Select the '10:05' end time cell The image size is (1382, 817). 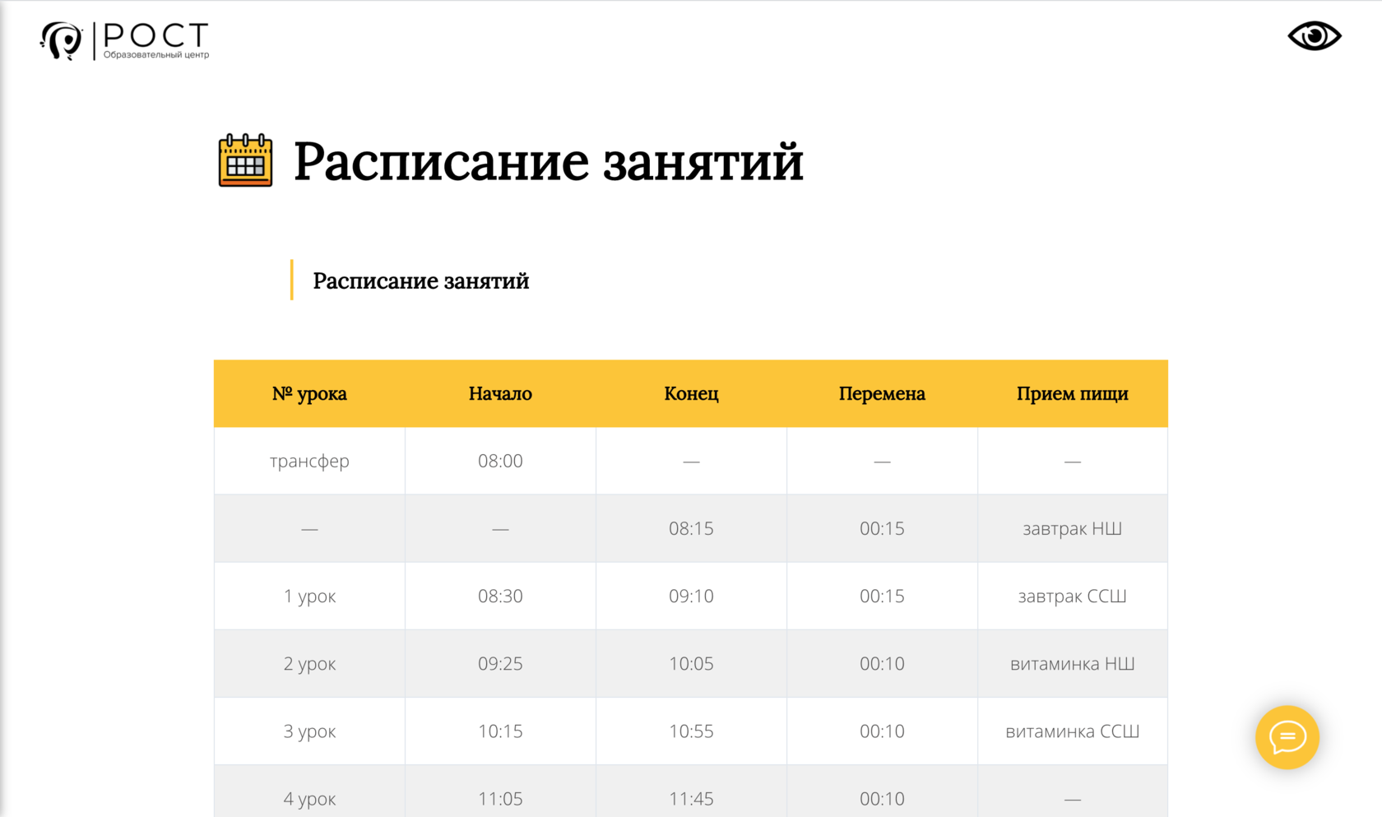click(691, 663)
